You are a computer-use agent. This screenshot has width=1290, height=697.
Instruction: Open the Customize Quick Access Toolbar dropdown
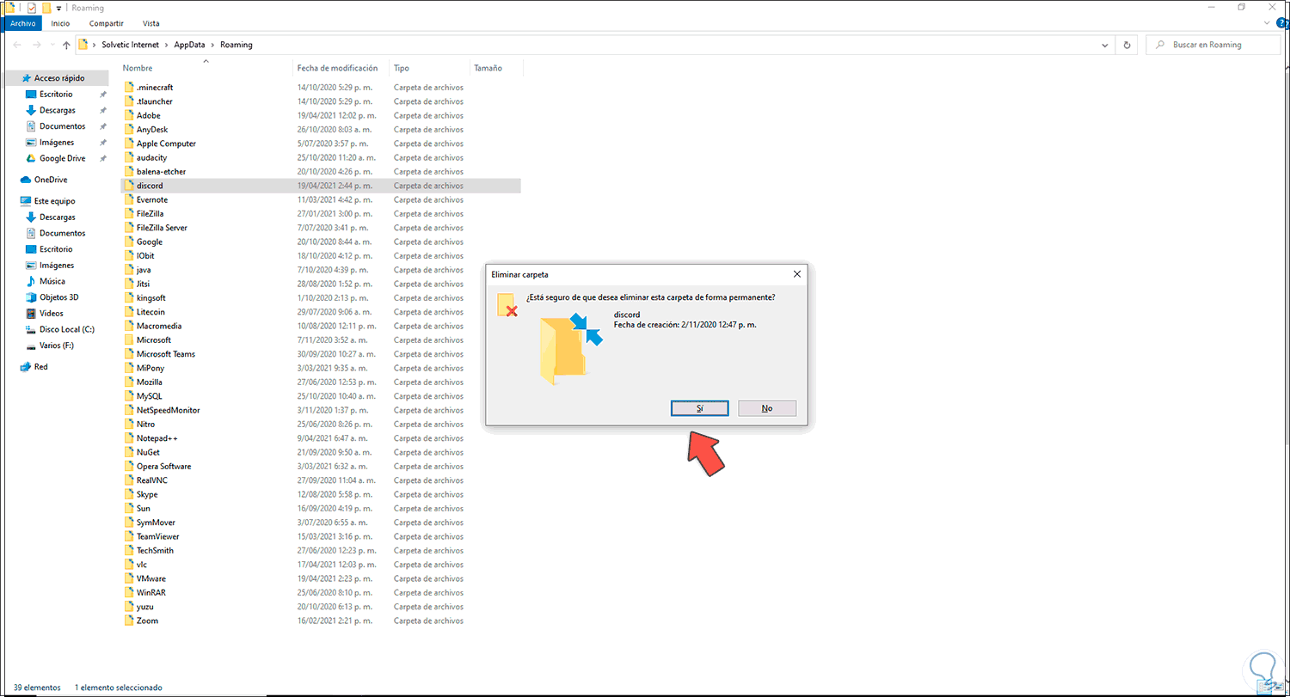pos(58,8)
